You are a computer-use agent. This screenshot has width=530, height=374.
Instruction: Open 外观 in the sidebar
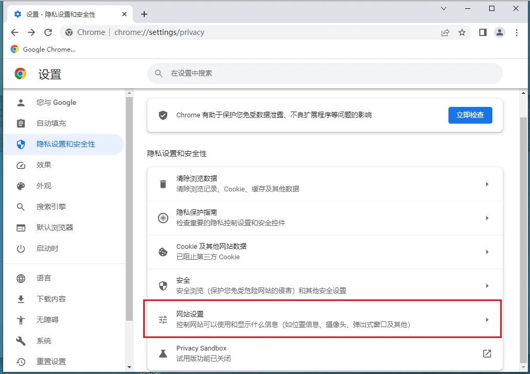(x=64, y=186)
